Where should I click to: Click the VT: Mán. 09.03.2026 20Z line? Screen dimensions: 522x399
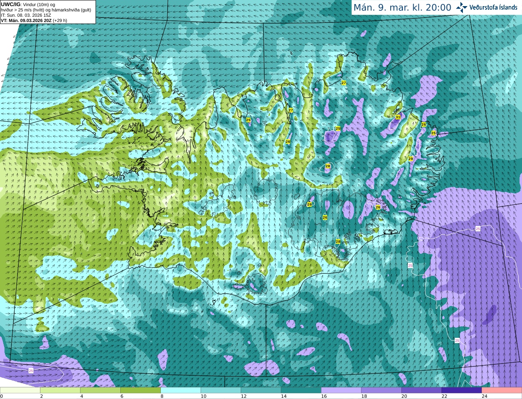tap(34, 20)
